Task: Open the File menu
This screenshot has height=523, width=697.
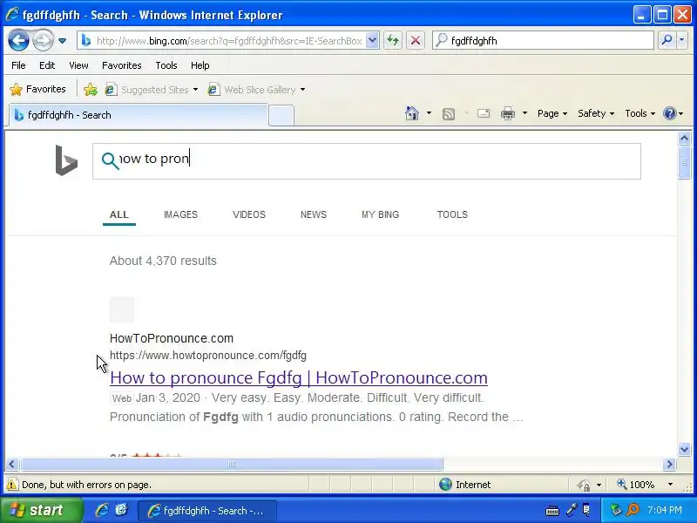Action: click(18, 65)
